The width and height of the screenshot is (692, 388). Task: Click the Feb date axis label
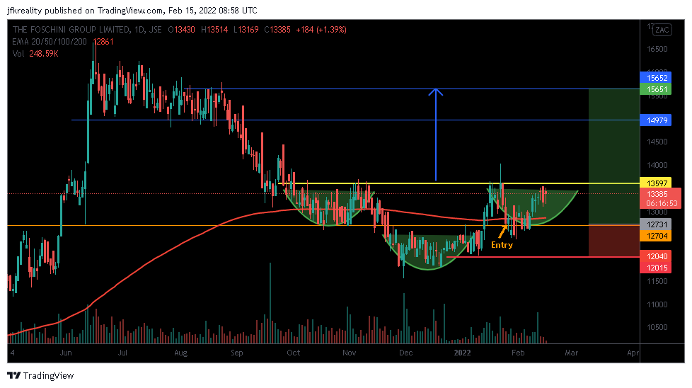(x=518, y=353)
